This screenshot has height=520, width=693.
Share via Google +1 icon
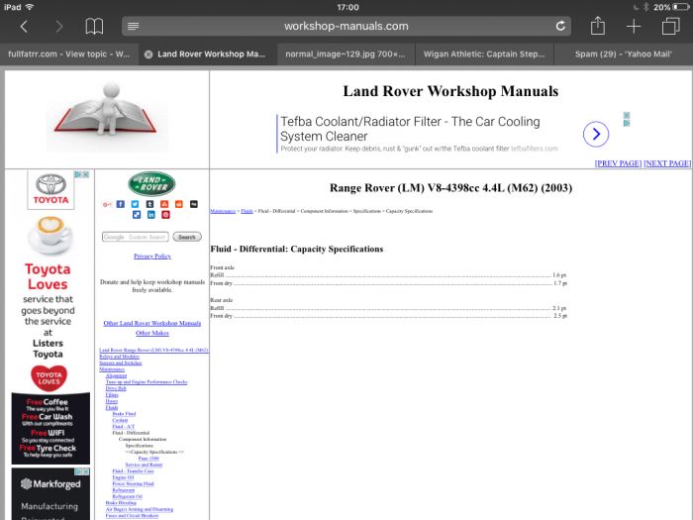[107, 204]
